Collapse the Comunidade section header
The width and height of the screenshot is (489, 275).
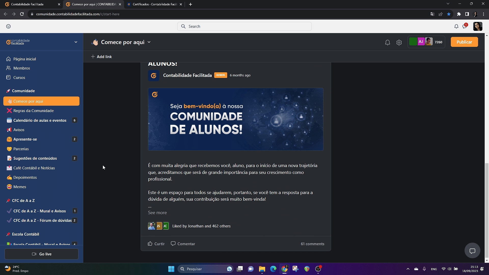(23, 91)
